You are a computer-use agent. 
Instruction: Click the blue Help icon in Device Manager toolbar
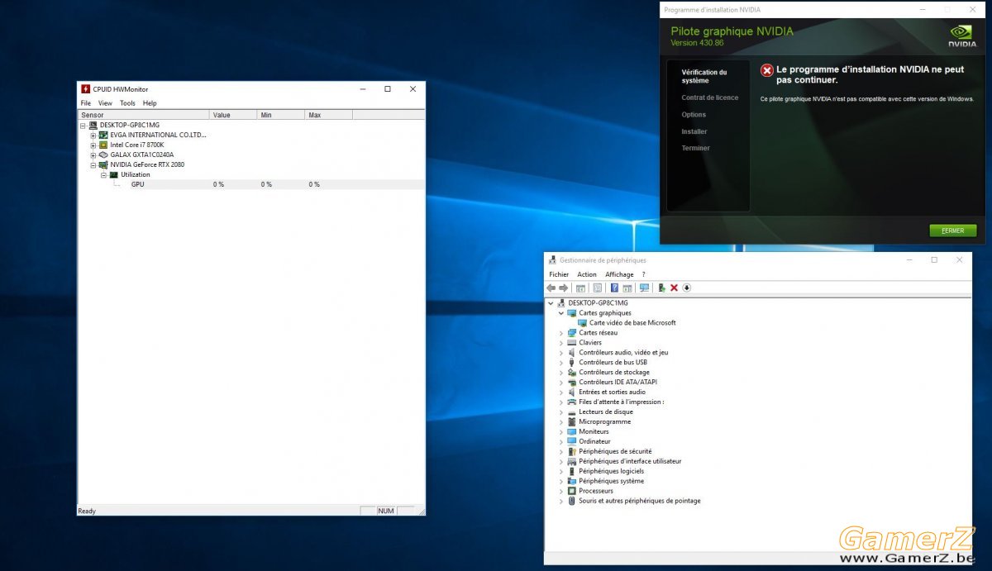(614, 288)
